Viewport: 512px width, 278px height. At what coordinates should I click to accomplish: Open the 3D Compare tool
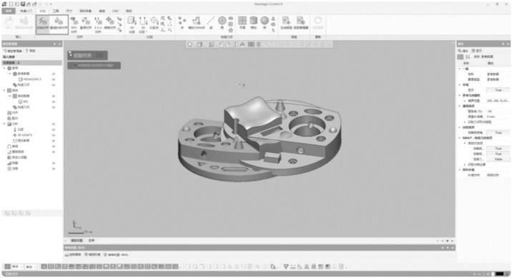(x=132, y=24)
